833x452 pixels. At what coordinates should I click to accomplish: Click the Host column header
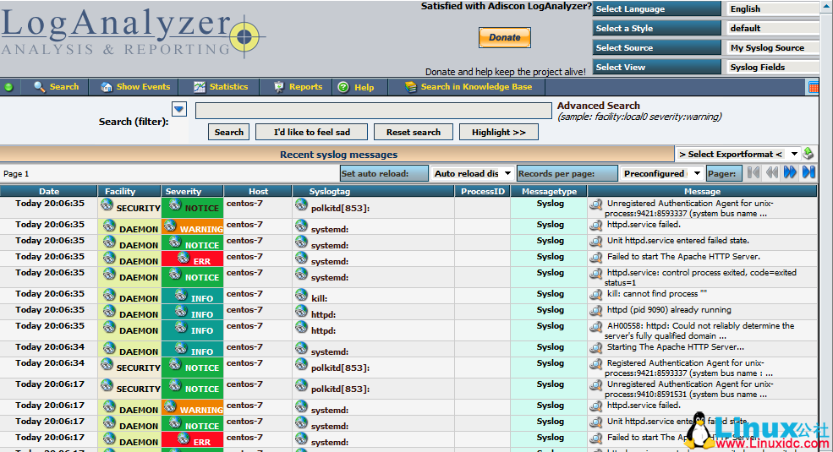[258, 192]
